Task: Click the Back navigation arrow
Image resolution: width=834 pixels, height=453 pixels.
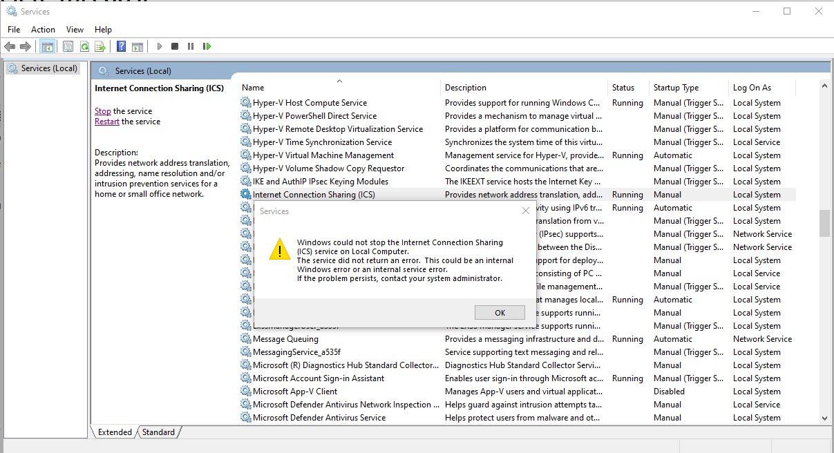Action: (10, 46)
